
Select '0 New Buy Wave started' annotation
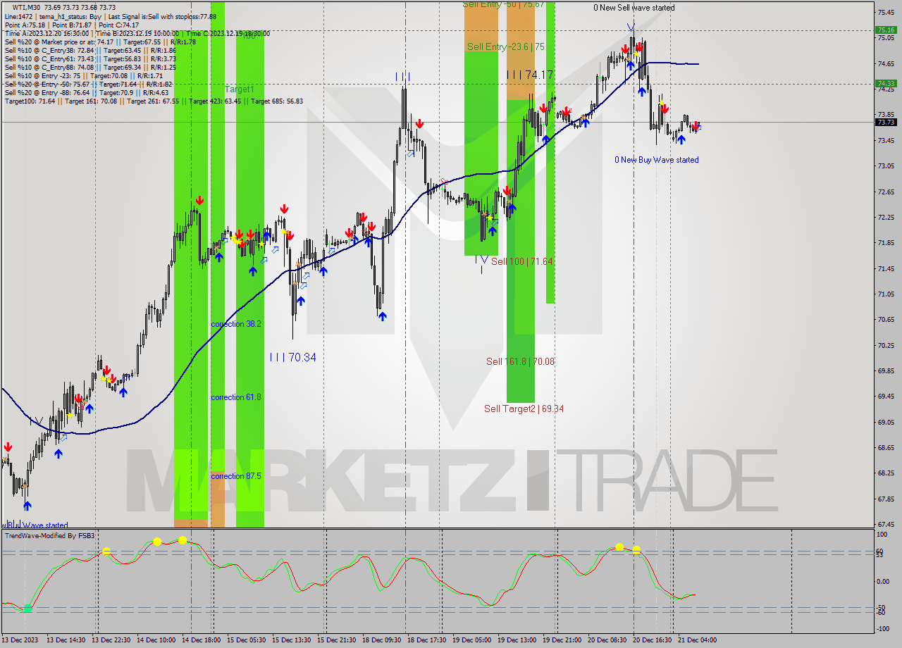[x=657, y=160]
